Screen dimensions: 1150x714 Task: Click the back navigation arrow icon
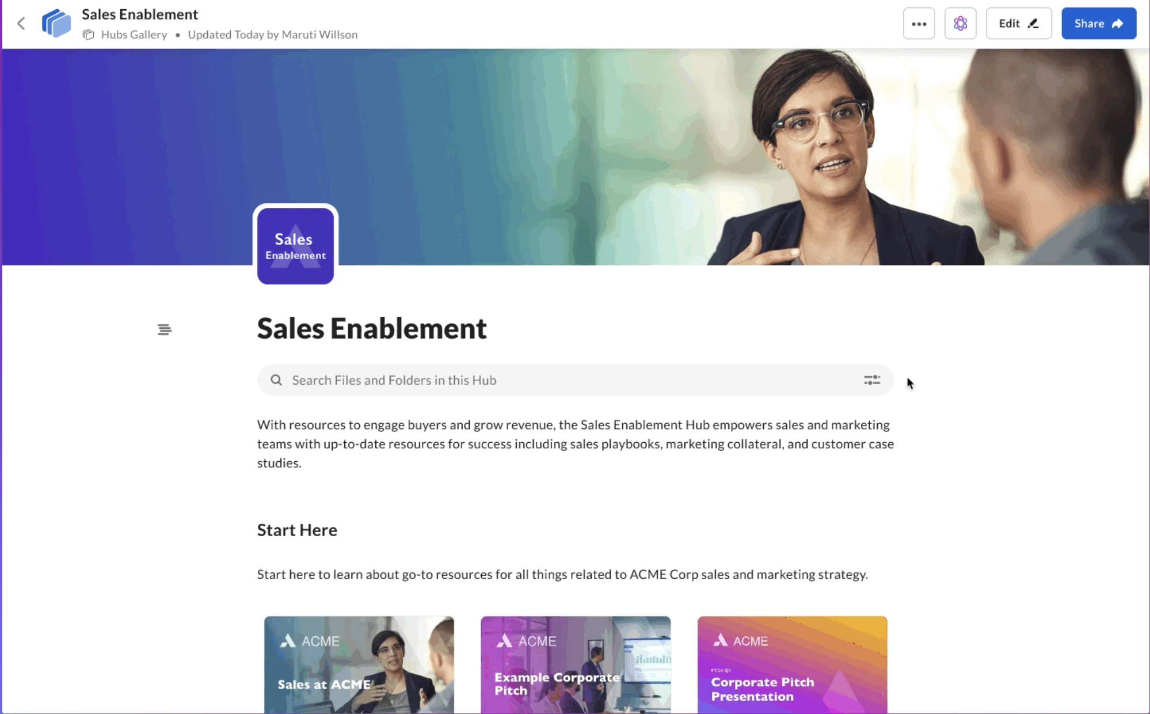tap(21, 22)
